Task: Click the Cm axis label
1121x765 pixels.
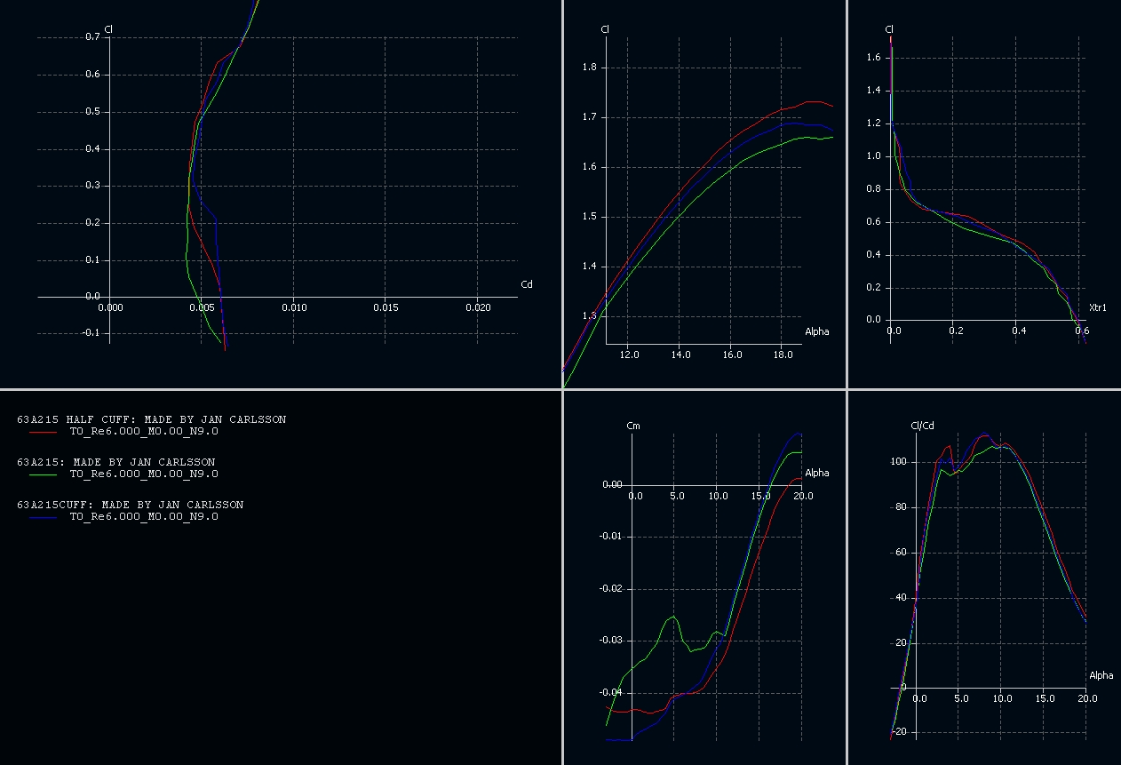Action: 633,426
